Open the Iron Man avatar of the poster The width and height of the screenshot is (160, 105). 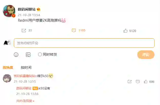pos(9,11)
